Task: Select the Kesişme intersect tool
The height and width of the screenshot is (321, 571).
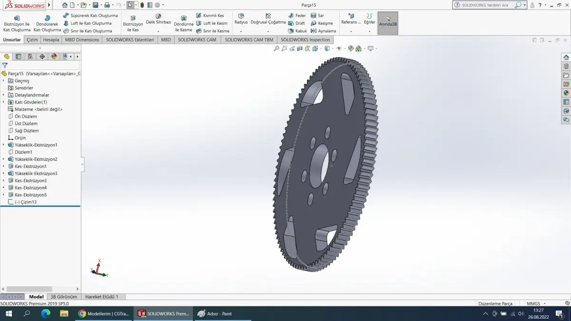Action: [x=322, y=23]
